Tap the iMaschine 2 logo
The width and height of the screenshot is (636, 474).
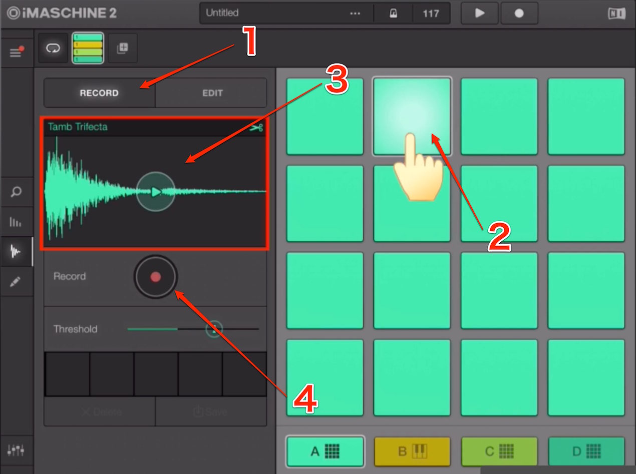pyautogui.click(x=62, y=13)
